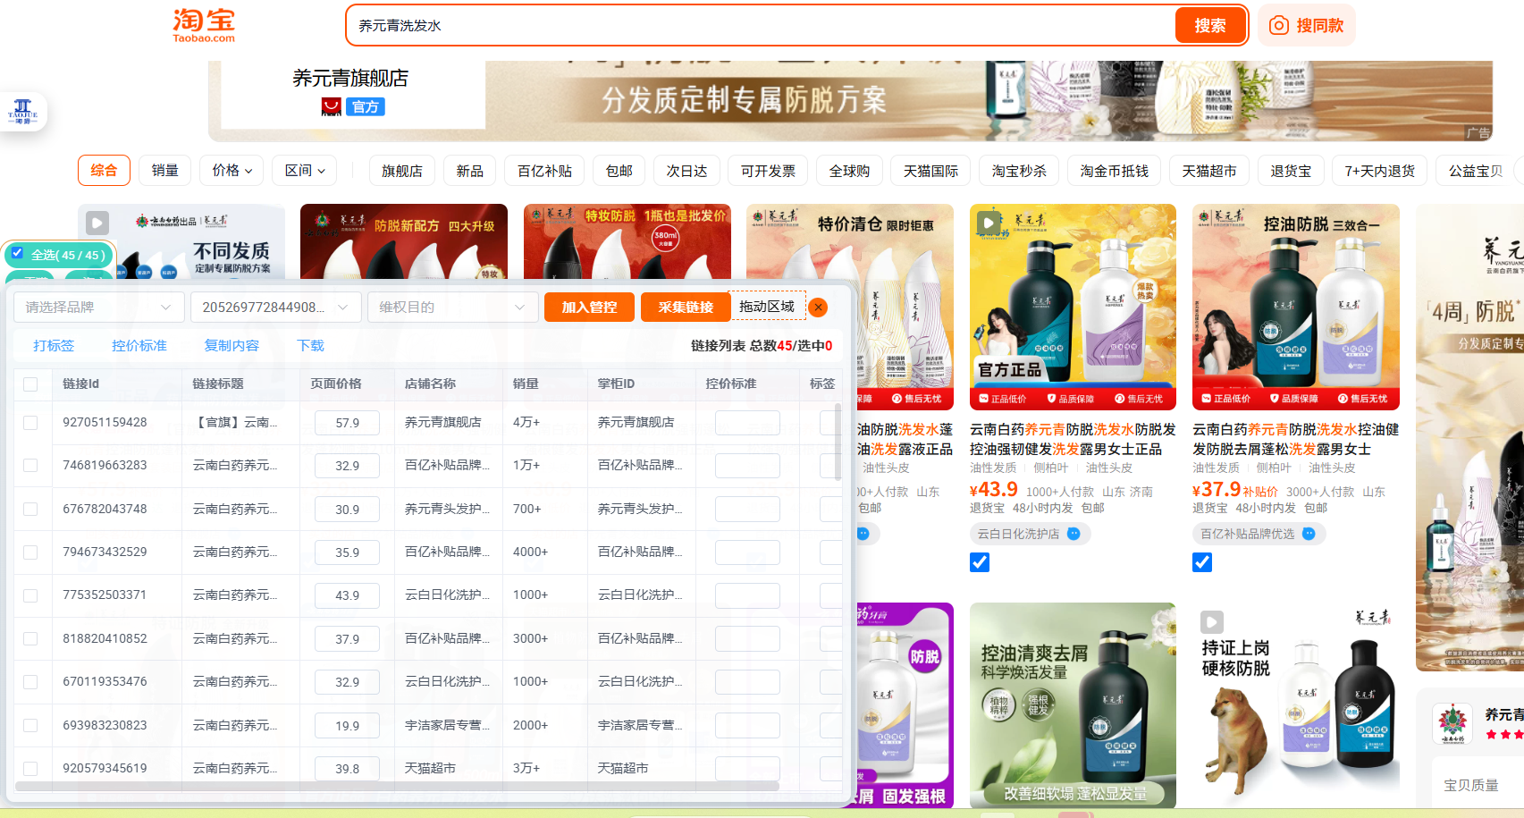Open the 淘掘 plugin floating icon
This screenshot has height=818, width=1524.
tap(22, 112)
